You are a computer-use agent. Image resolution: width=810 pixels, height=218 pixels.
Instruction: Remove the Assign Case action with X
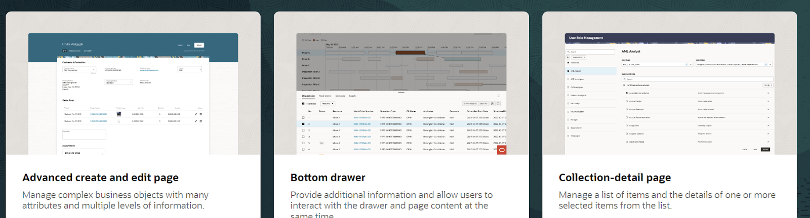(x=768, y=125)
